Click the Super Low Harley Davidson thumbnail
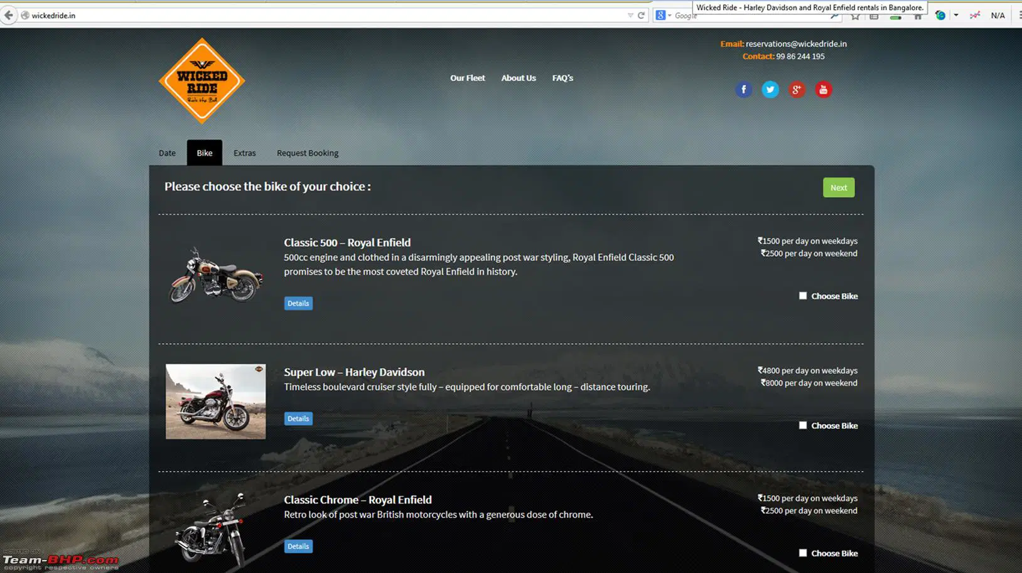 (x=215, y=402)
